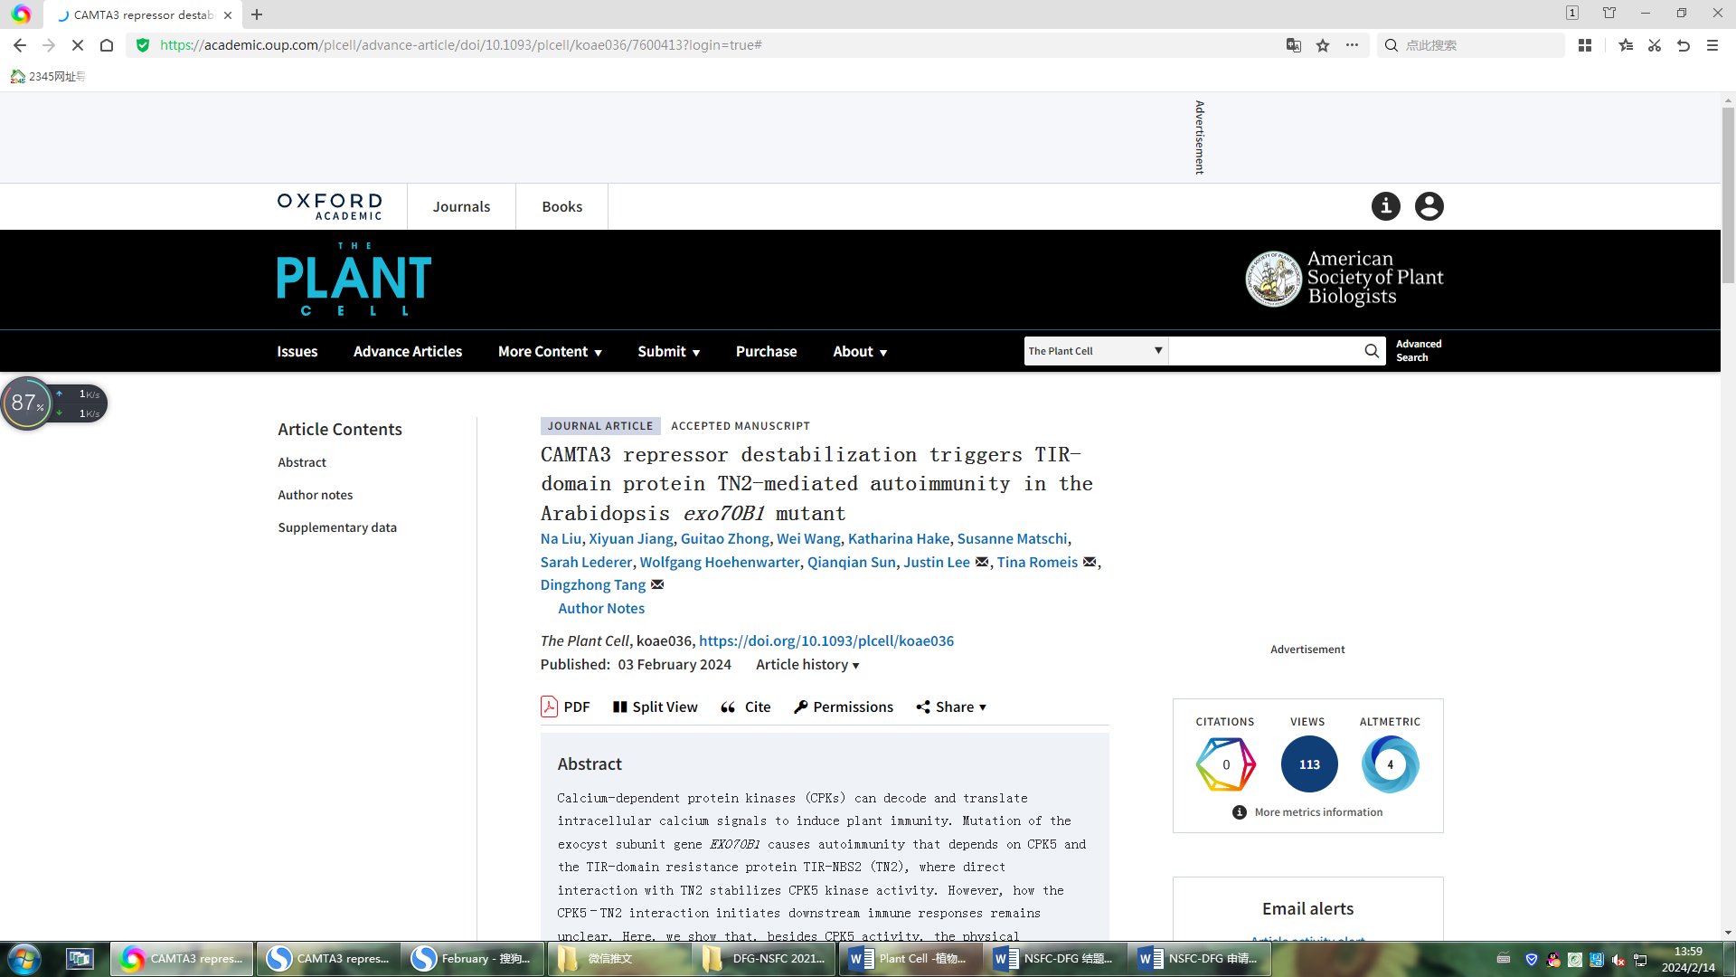Open the Word Plant Cell taskbar document

910,958
